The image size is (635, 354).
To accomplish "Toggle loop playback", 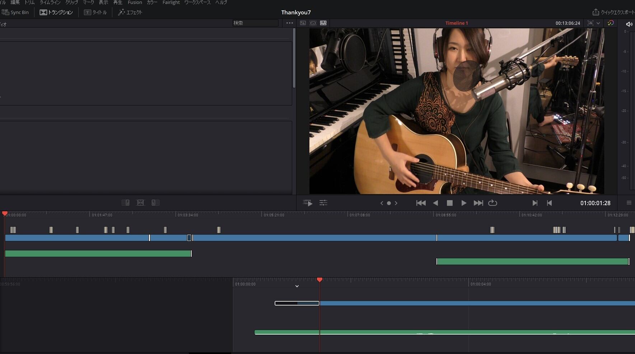I will (492, 203).
